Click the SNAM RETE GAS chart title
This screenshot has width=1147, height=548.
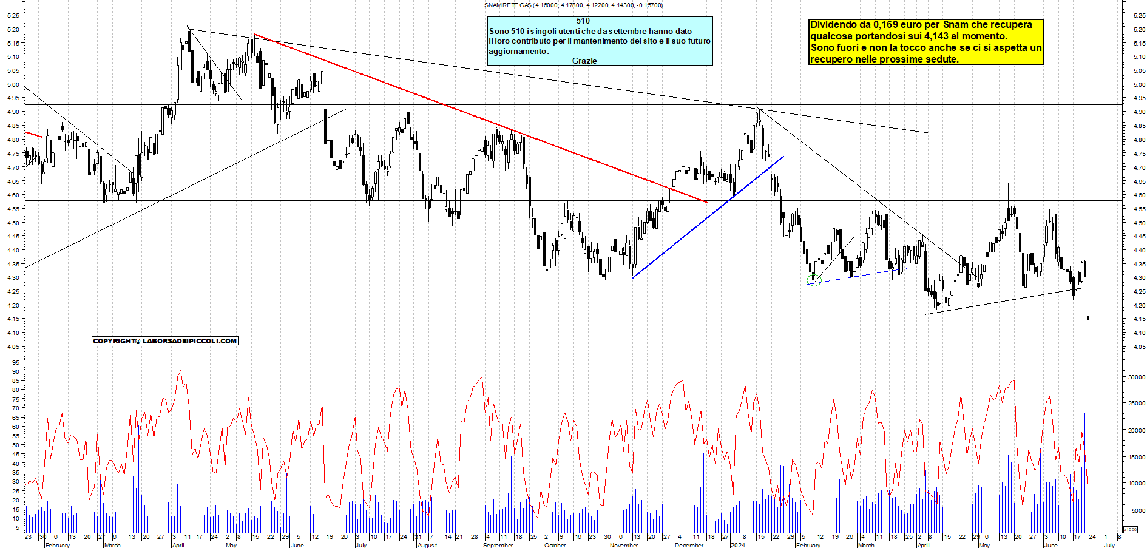573,5
